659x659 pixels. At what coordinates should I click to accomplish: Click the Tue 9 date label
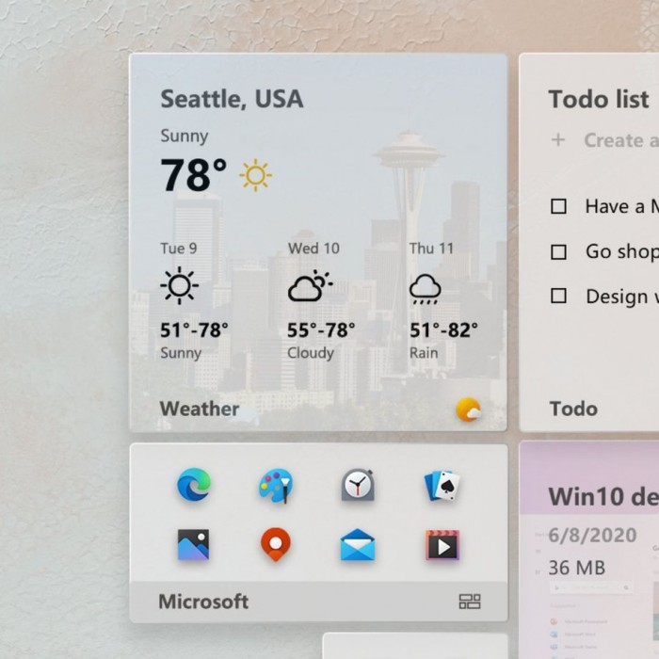(179, 249)
